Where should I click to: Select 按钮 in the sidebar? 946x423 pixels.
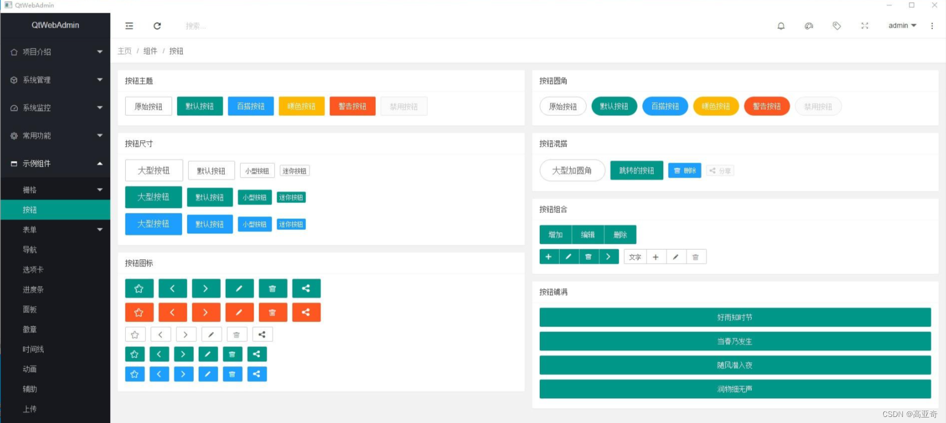point(55,210)
